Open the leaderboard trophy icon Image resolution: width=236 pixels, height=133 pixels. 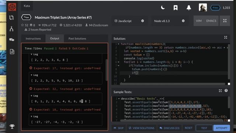12,126
